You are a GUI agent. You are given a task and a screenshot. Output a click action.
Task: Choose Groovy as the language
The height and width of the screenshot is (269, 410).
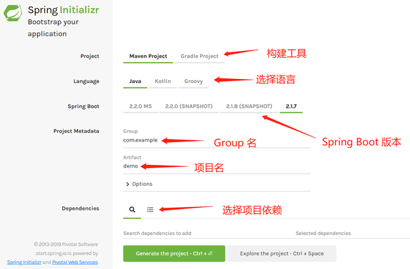193,81
